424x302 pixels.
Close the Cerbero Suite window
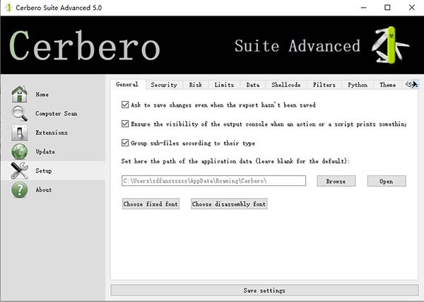pyautogui.click(x=411, y=8)
